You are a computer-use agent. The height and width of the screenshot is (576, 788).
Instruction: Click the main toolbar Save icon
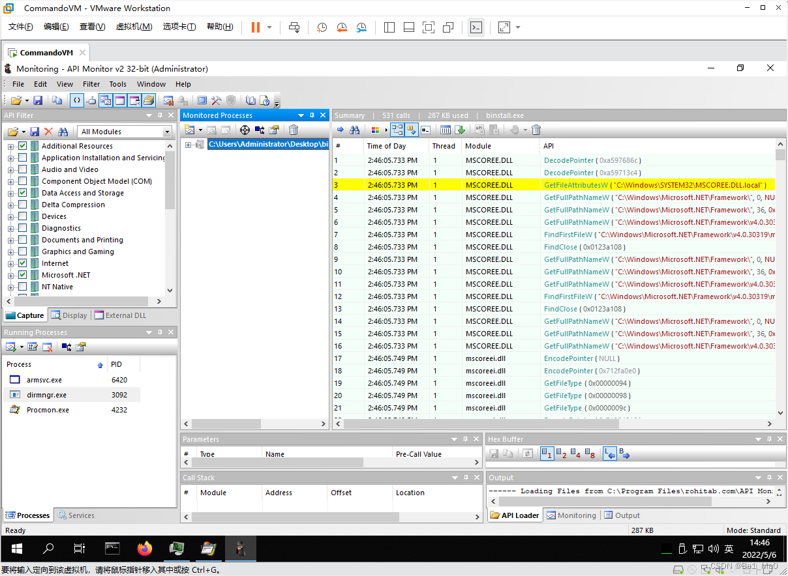(38, 100)
